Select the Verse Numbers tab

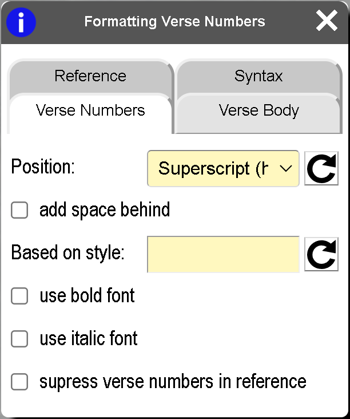(x=90, y=110)
